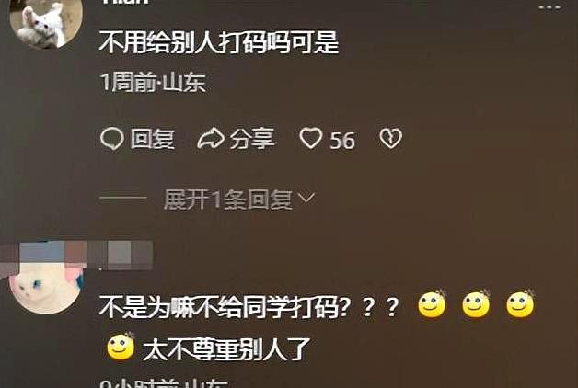Tap the last smiley emoji on first line
The height and width of the screenshot is (388, 578).
(521, 304)
